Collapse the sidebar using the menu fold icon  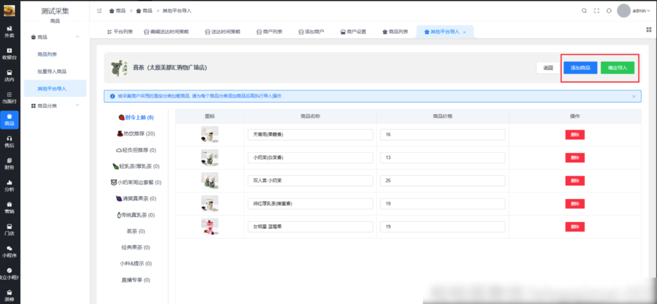tap(99, 11)
